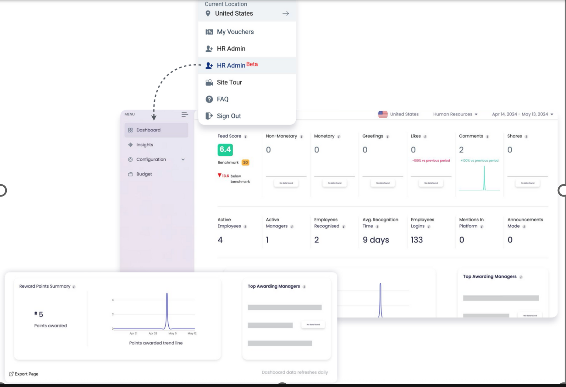Click the info icon beside Feed Score
The image size is (566, 387).
(246, 136)
